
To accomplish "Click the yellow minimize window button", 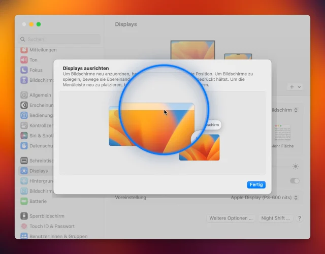I will click(31, 24).
